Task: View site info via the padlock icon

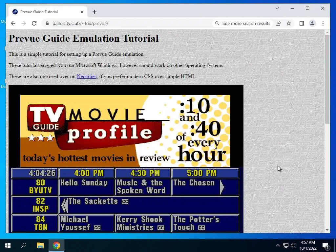Action: 47,23
